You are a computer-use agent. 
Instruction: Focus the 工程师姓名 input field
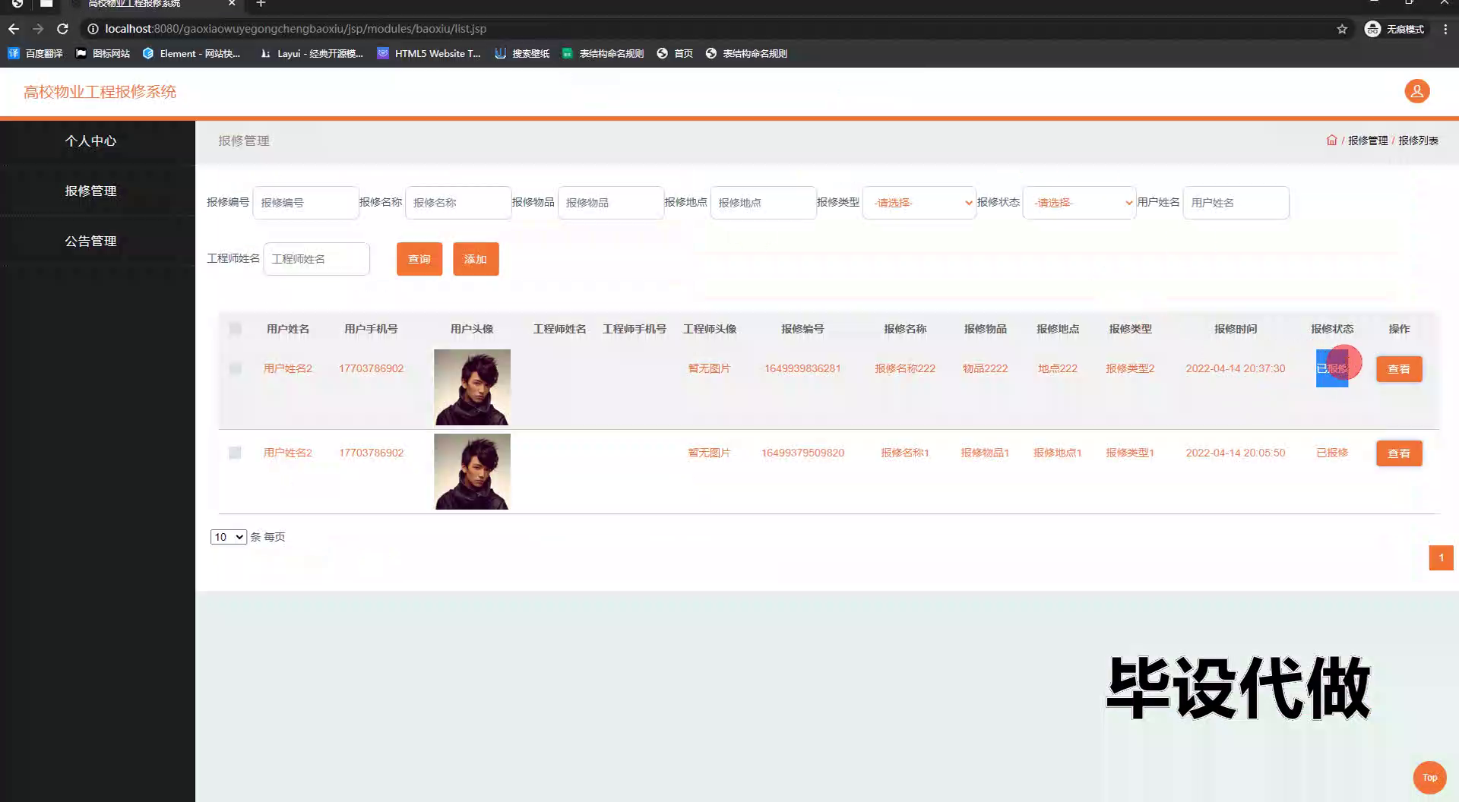pos(316,259)
